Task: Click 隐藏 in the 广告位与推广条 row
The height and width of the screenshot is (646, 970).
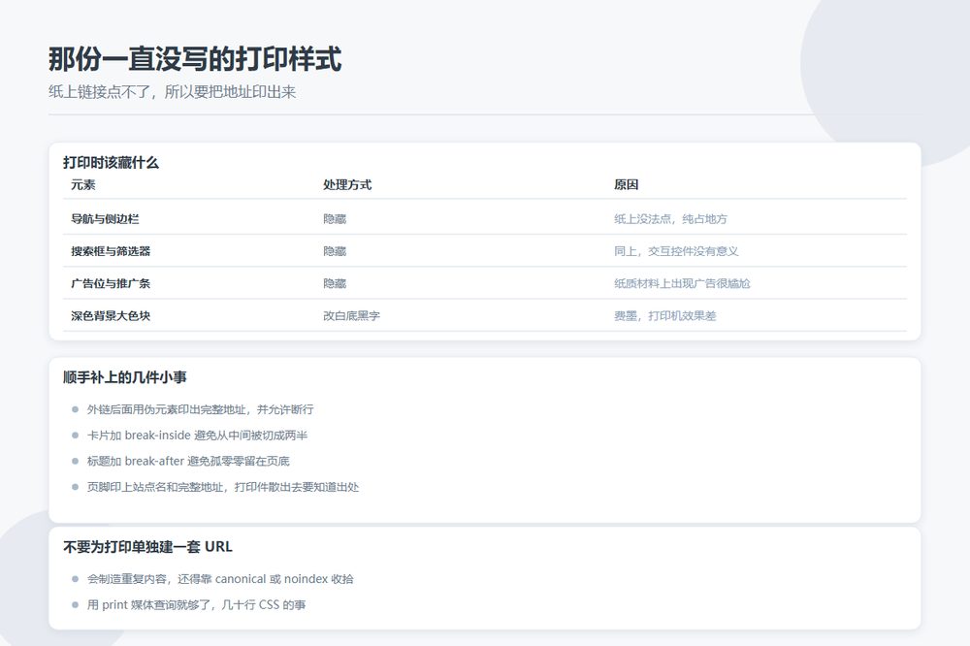Action: (x=335, y=283)
